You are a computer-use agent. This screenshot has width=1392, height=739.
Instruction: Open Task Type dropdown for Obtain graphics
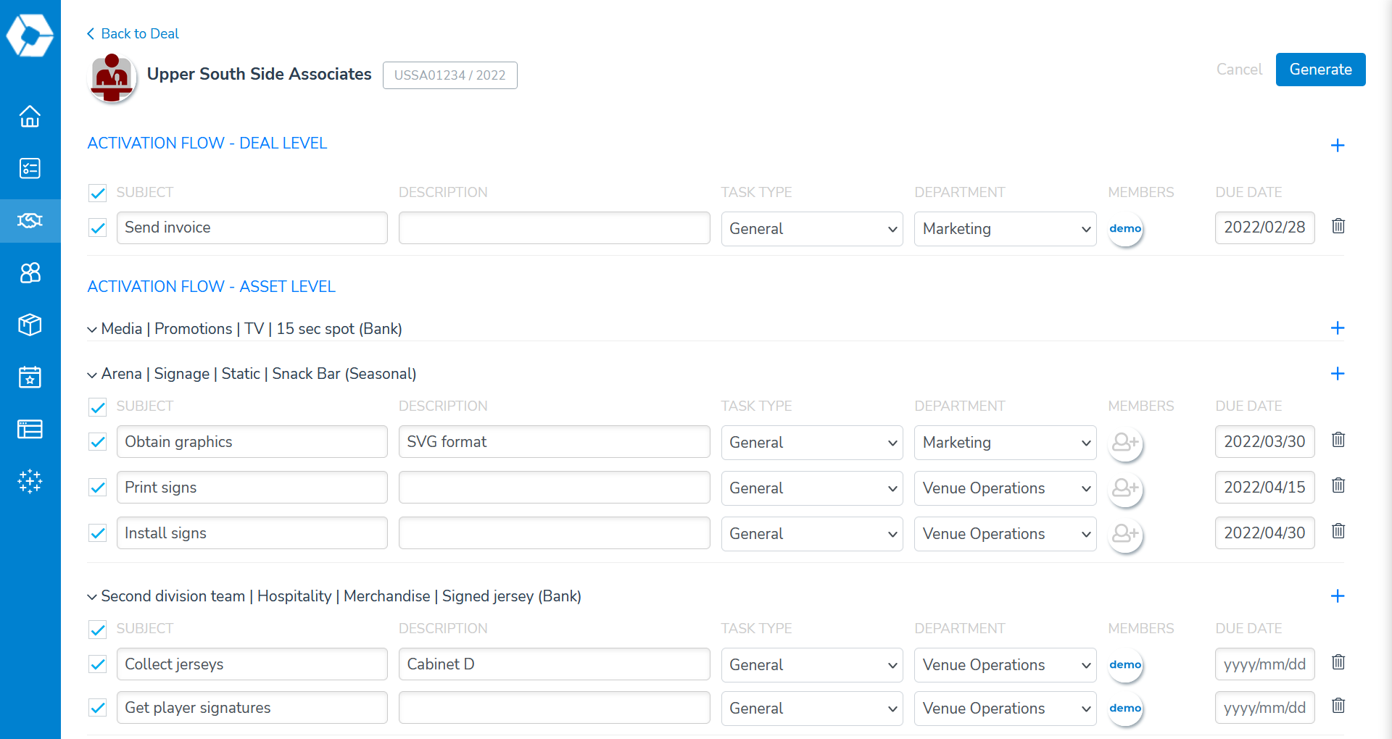coord(812,443)
